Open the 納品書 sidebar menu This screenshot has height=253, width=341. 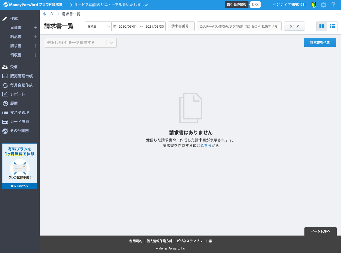tap(16, 37)
